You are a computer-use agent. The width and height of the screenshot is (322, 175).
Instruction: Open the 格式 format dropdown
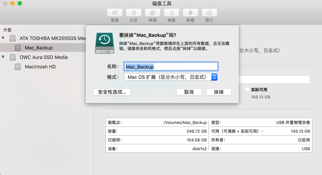pos(171,77)
